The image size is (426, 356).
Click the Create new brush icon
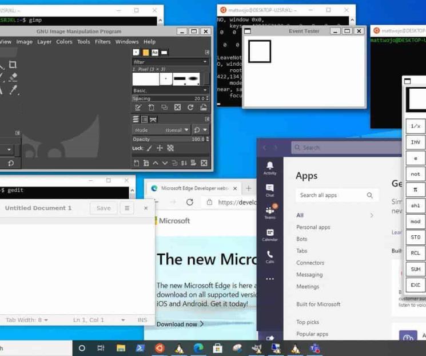coord(151,108)
